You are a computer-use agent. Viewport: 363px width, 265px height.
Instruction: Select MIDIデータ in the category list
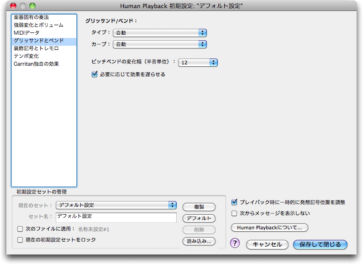coord(44,33)
